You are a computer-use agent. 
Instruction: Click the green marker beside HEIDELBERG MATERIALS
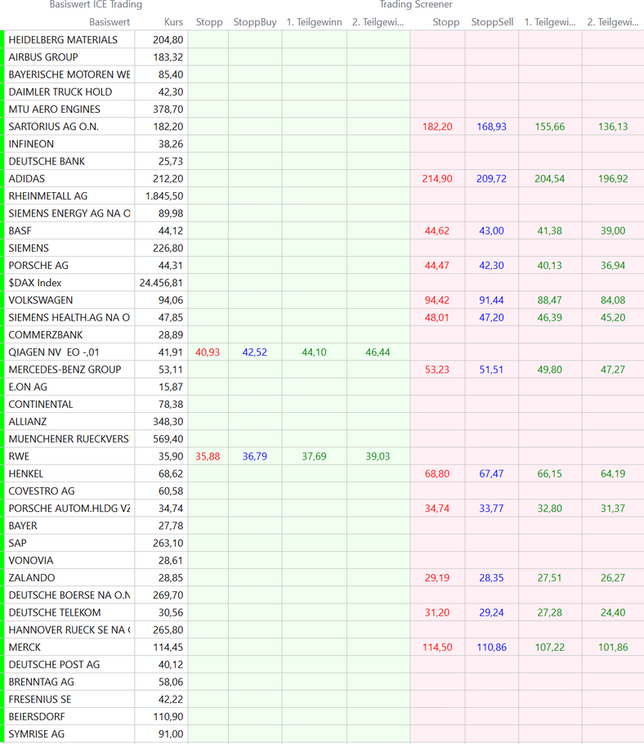[2, 40]
